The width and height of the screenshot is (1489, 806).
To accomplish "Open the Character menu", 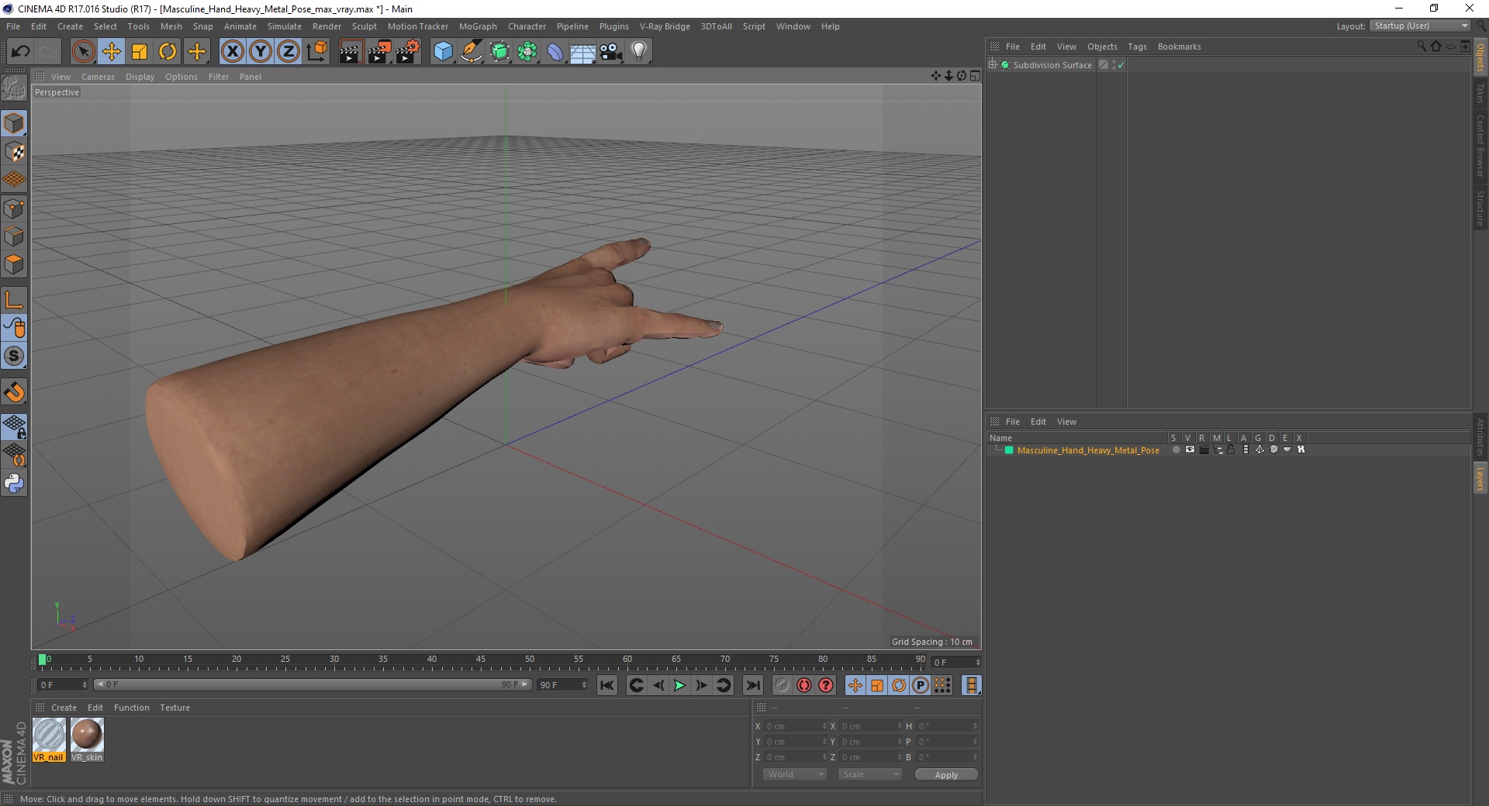I will tap(527, 26).
